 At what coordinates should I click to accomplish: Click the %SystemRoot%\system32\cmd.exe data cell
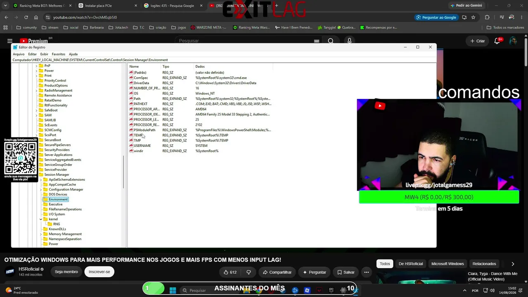point(221,78)
